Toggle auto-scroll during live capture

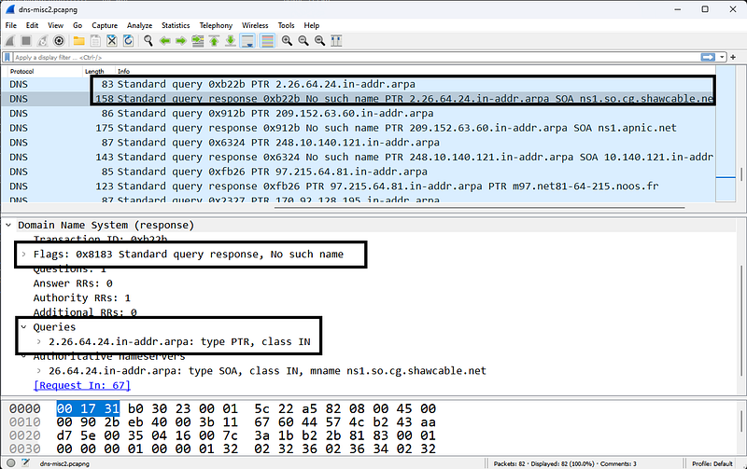click(247, 41)
